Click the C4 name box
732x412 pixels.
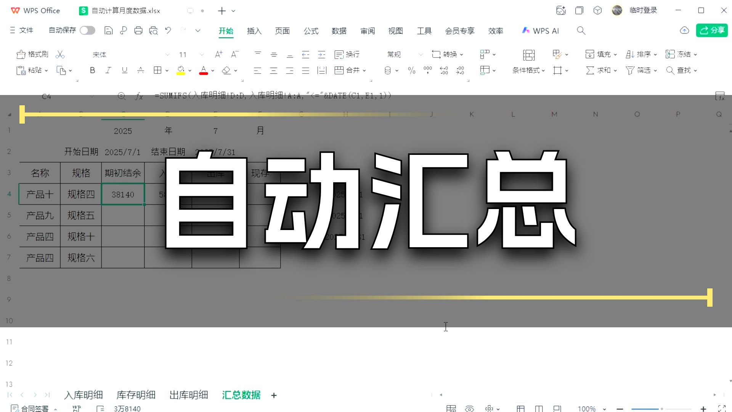click(47, 96)
